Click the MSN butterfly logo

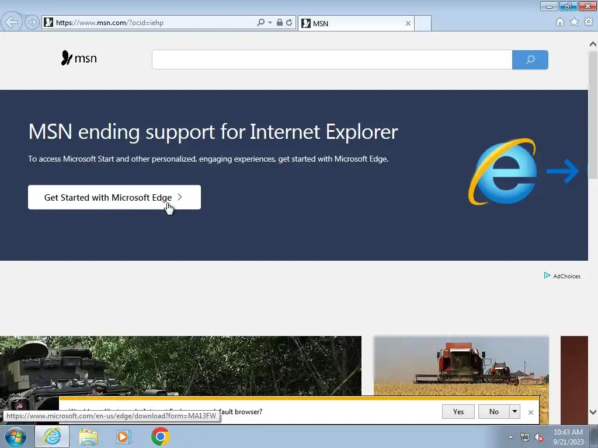coord(79,58)
